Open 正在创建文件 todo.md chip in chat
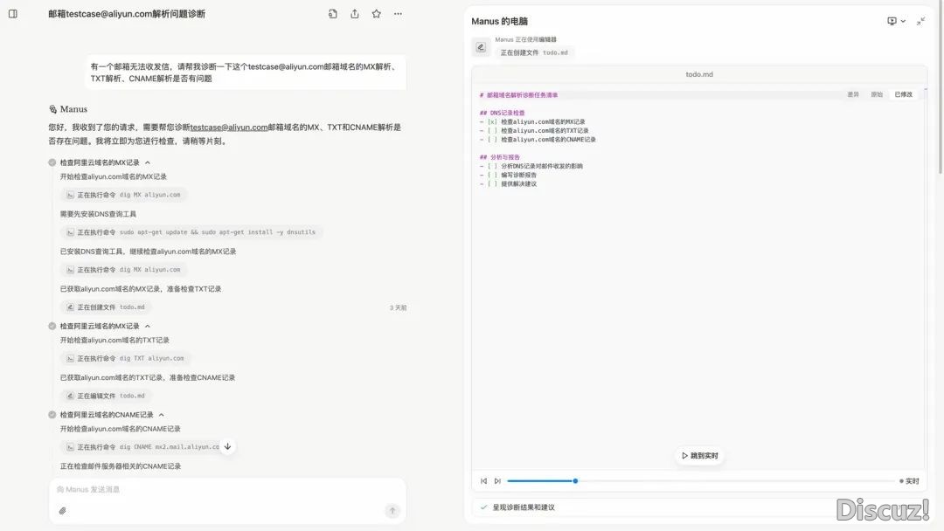Screen dimensions: 944x531 106,307
